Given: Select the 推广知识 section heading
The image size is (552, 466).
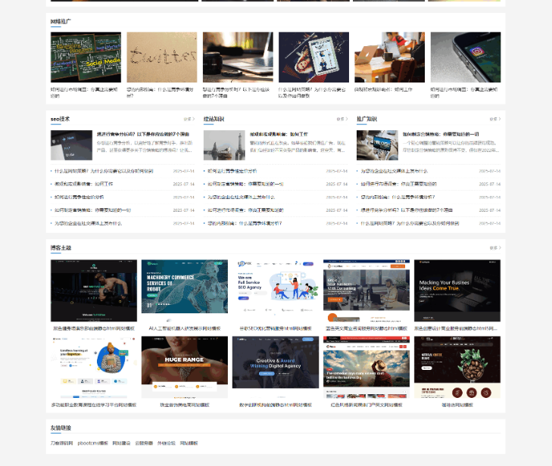Looking at the screenshot, I should tap(366, 119).
